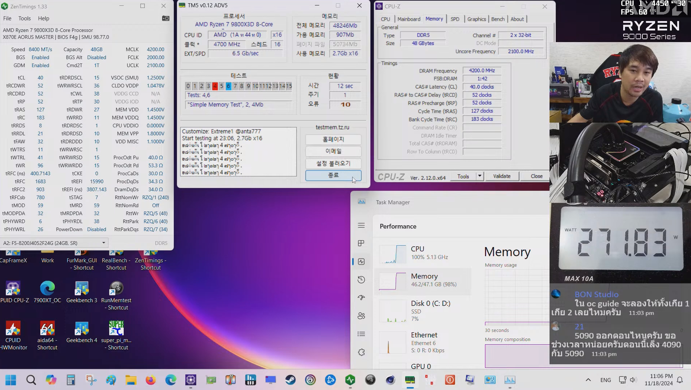Launch super_pi_mod desktop shortcut
This screenshot has width=691, height=390.
(x=116, y=336)
